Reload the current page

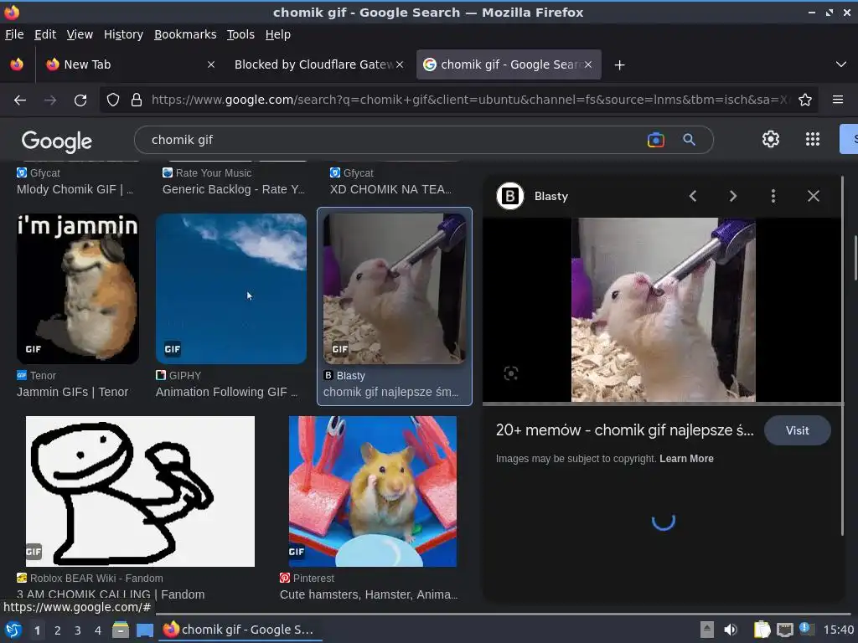[80, 100]
